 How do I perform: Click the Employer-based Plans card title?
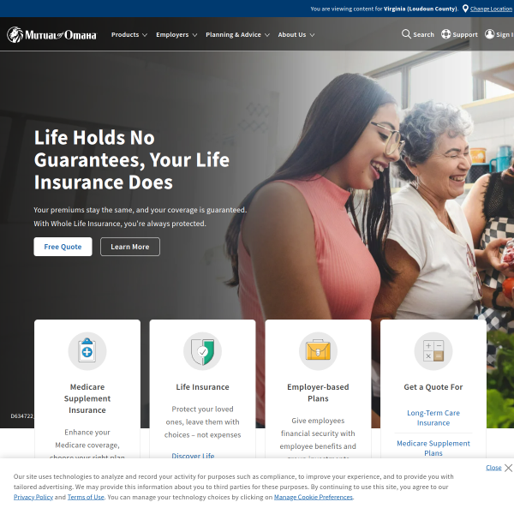318,392
